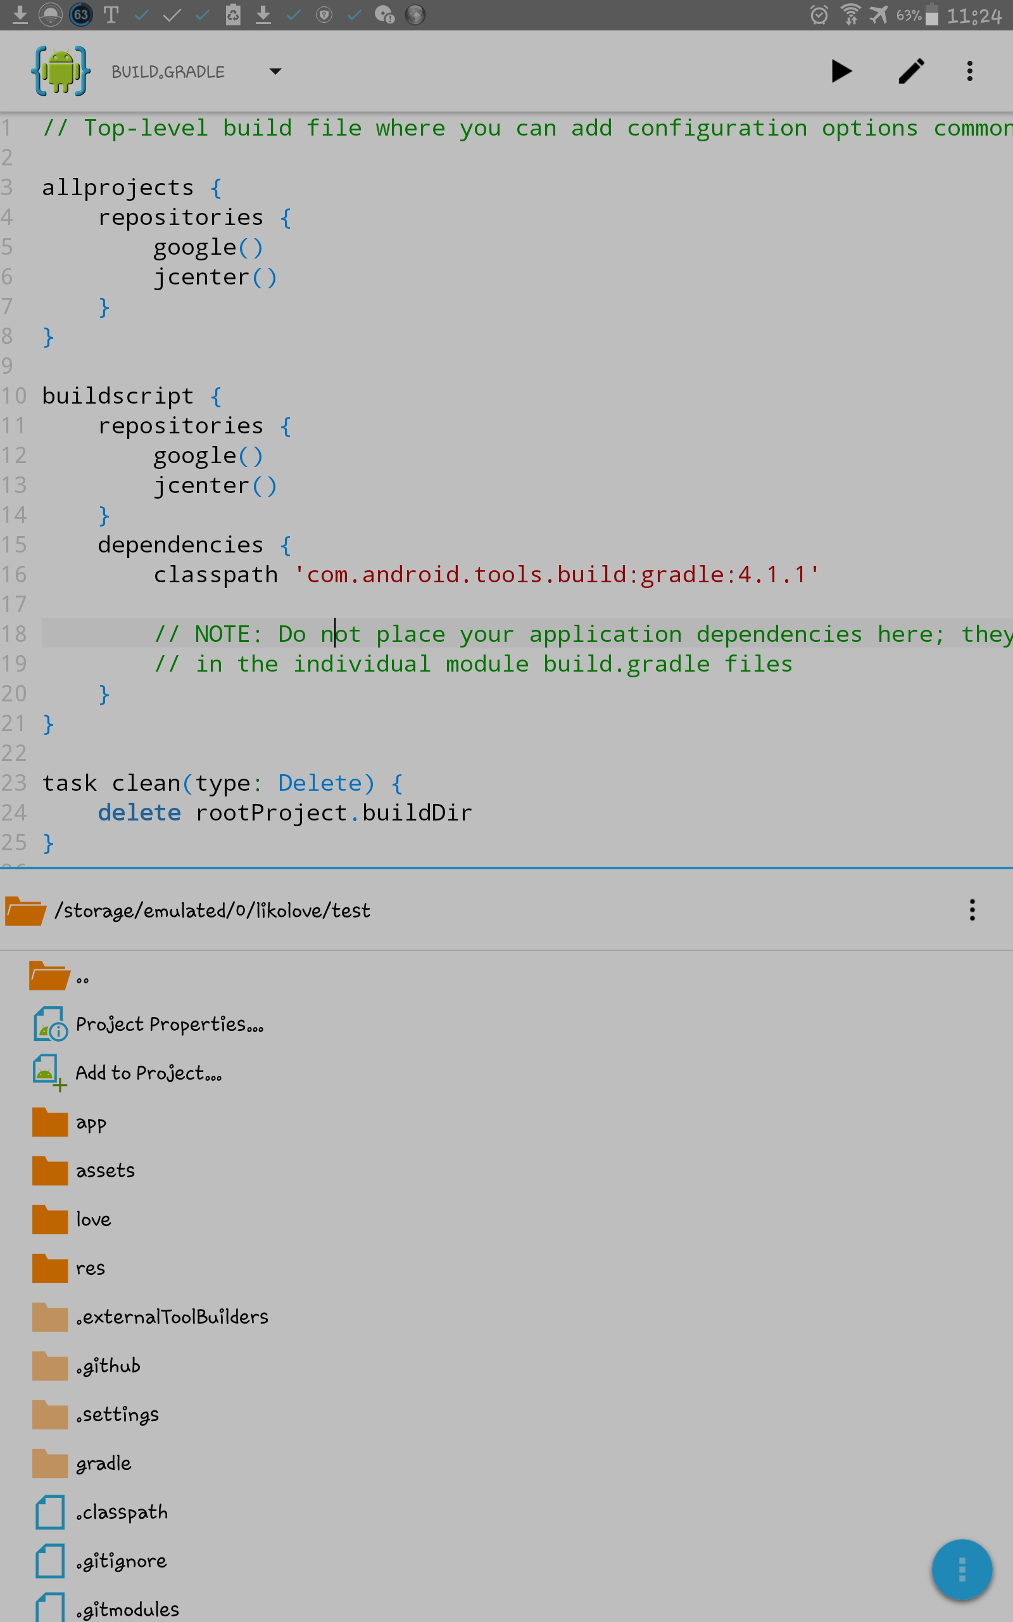The image size is (1013, 1622).
Task: Tap 'delete rootProject.buildDir' line
Action: 285,813
